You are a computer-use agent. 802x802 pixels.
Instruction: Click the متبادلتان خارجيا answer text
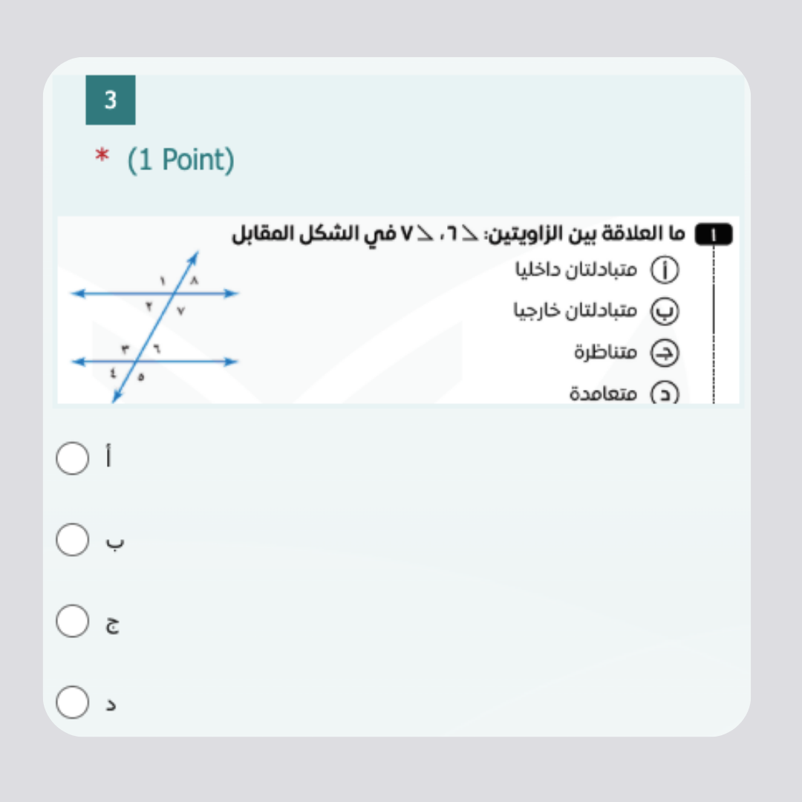point(575,310)
